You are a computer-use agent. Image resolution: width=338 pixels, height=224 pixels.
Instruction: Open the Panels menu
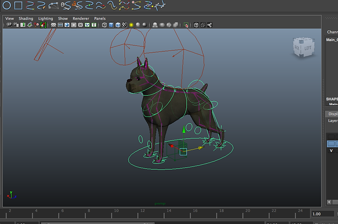[x=100, y=19]
